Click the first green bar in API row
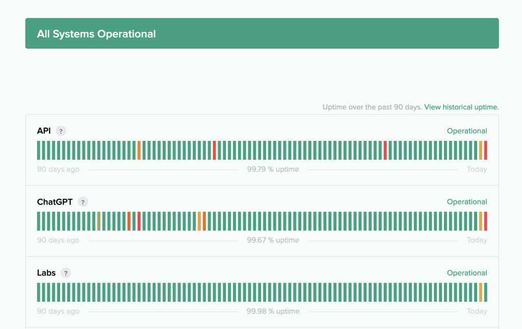 [39, 151]
